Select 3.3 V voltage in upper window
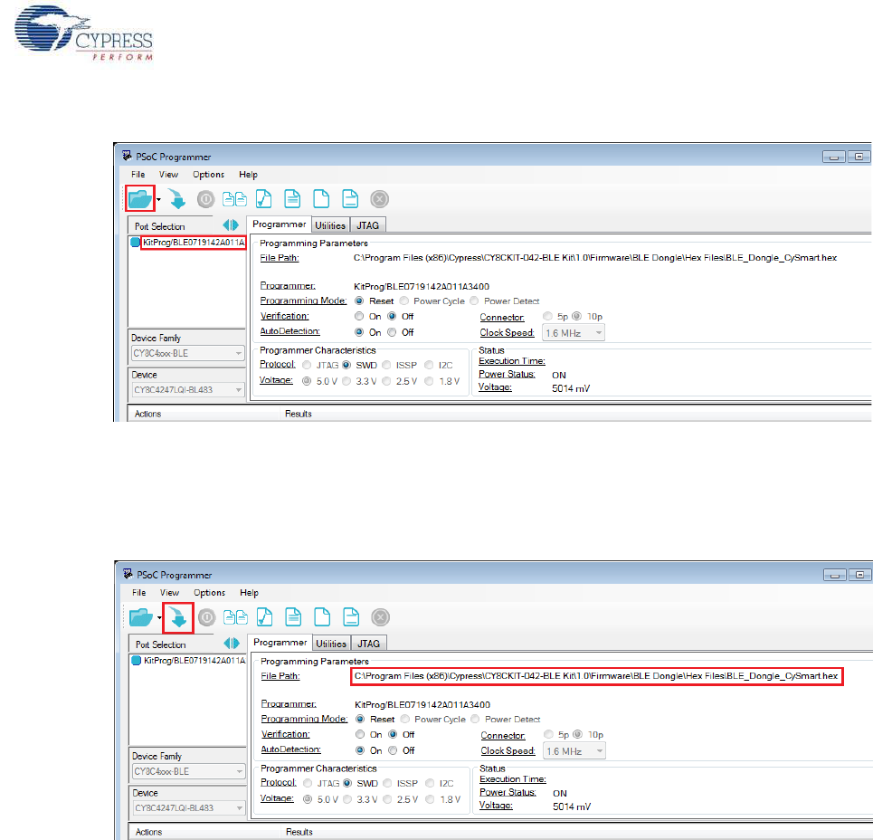Screen dimensions: 873x840 point(346,381)
